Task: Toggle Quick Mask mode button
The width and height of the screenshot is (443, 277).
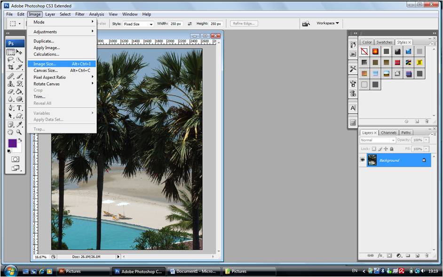Action: point(15,159)
